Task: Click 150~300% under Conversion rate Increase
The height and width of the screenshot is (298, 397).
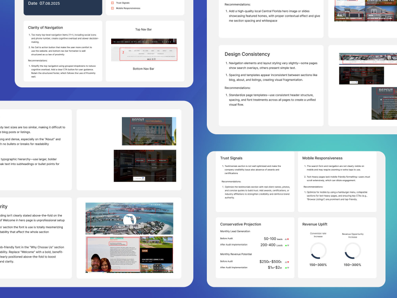Action: click(318, 265)
